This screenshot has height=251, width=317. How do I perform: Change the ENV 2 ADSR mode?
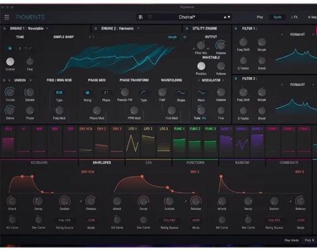click(196, 220)
